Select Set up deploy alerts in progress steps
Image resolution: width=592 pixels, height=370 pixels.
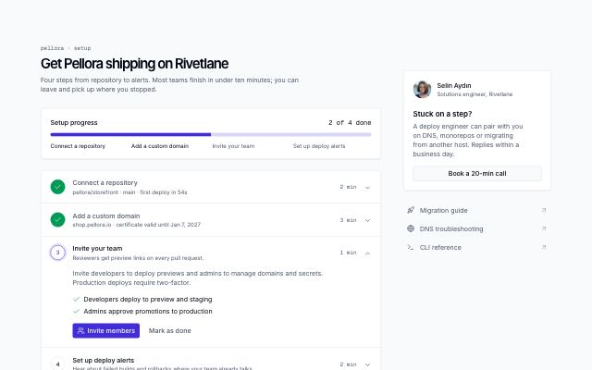(x=319, y=146)
